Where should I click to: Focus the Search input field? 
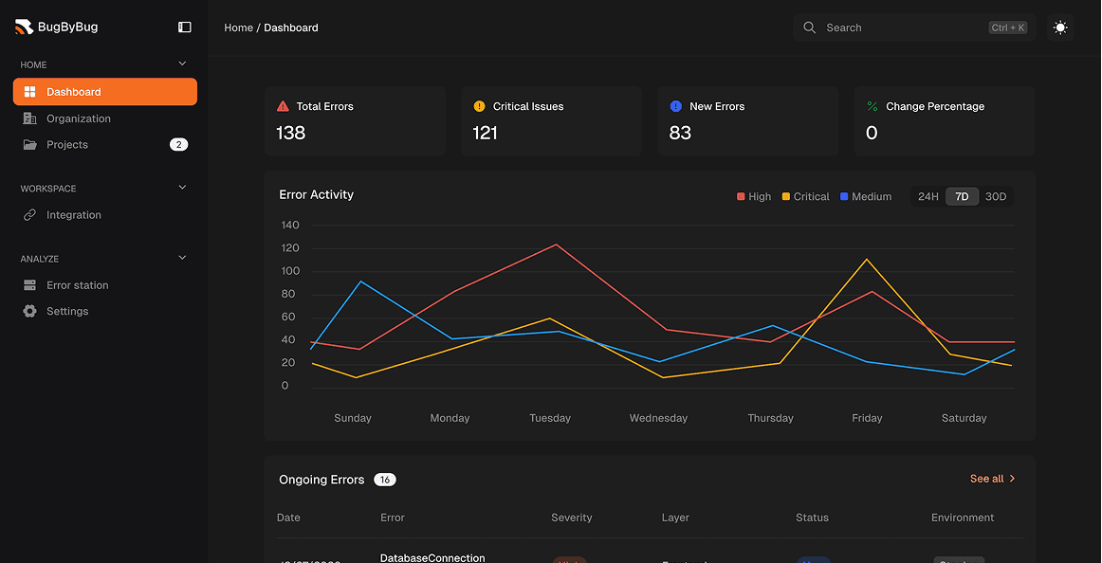click(x=914, y=27)
